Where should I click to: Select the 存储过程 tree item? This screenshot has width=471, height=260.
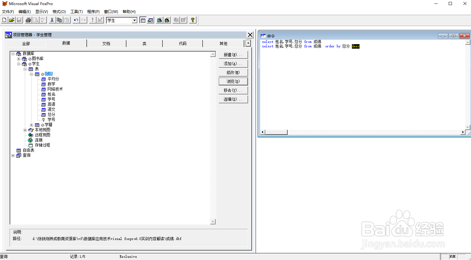(42, 145)
